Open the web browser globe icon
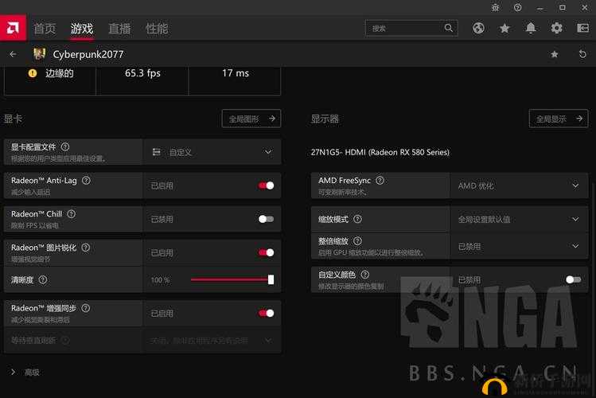 (x=478, y=28)
